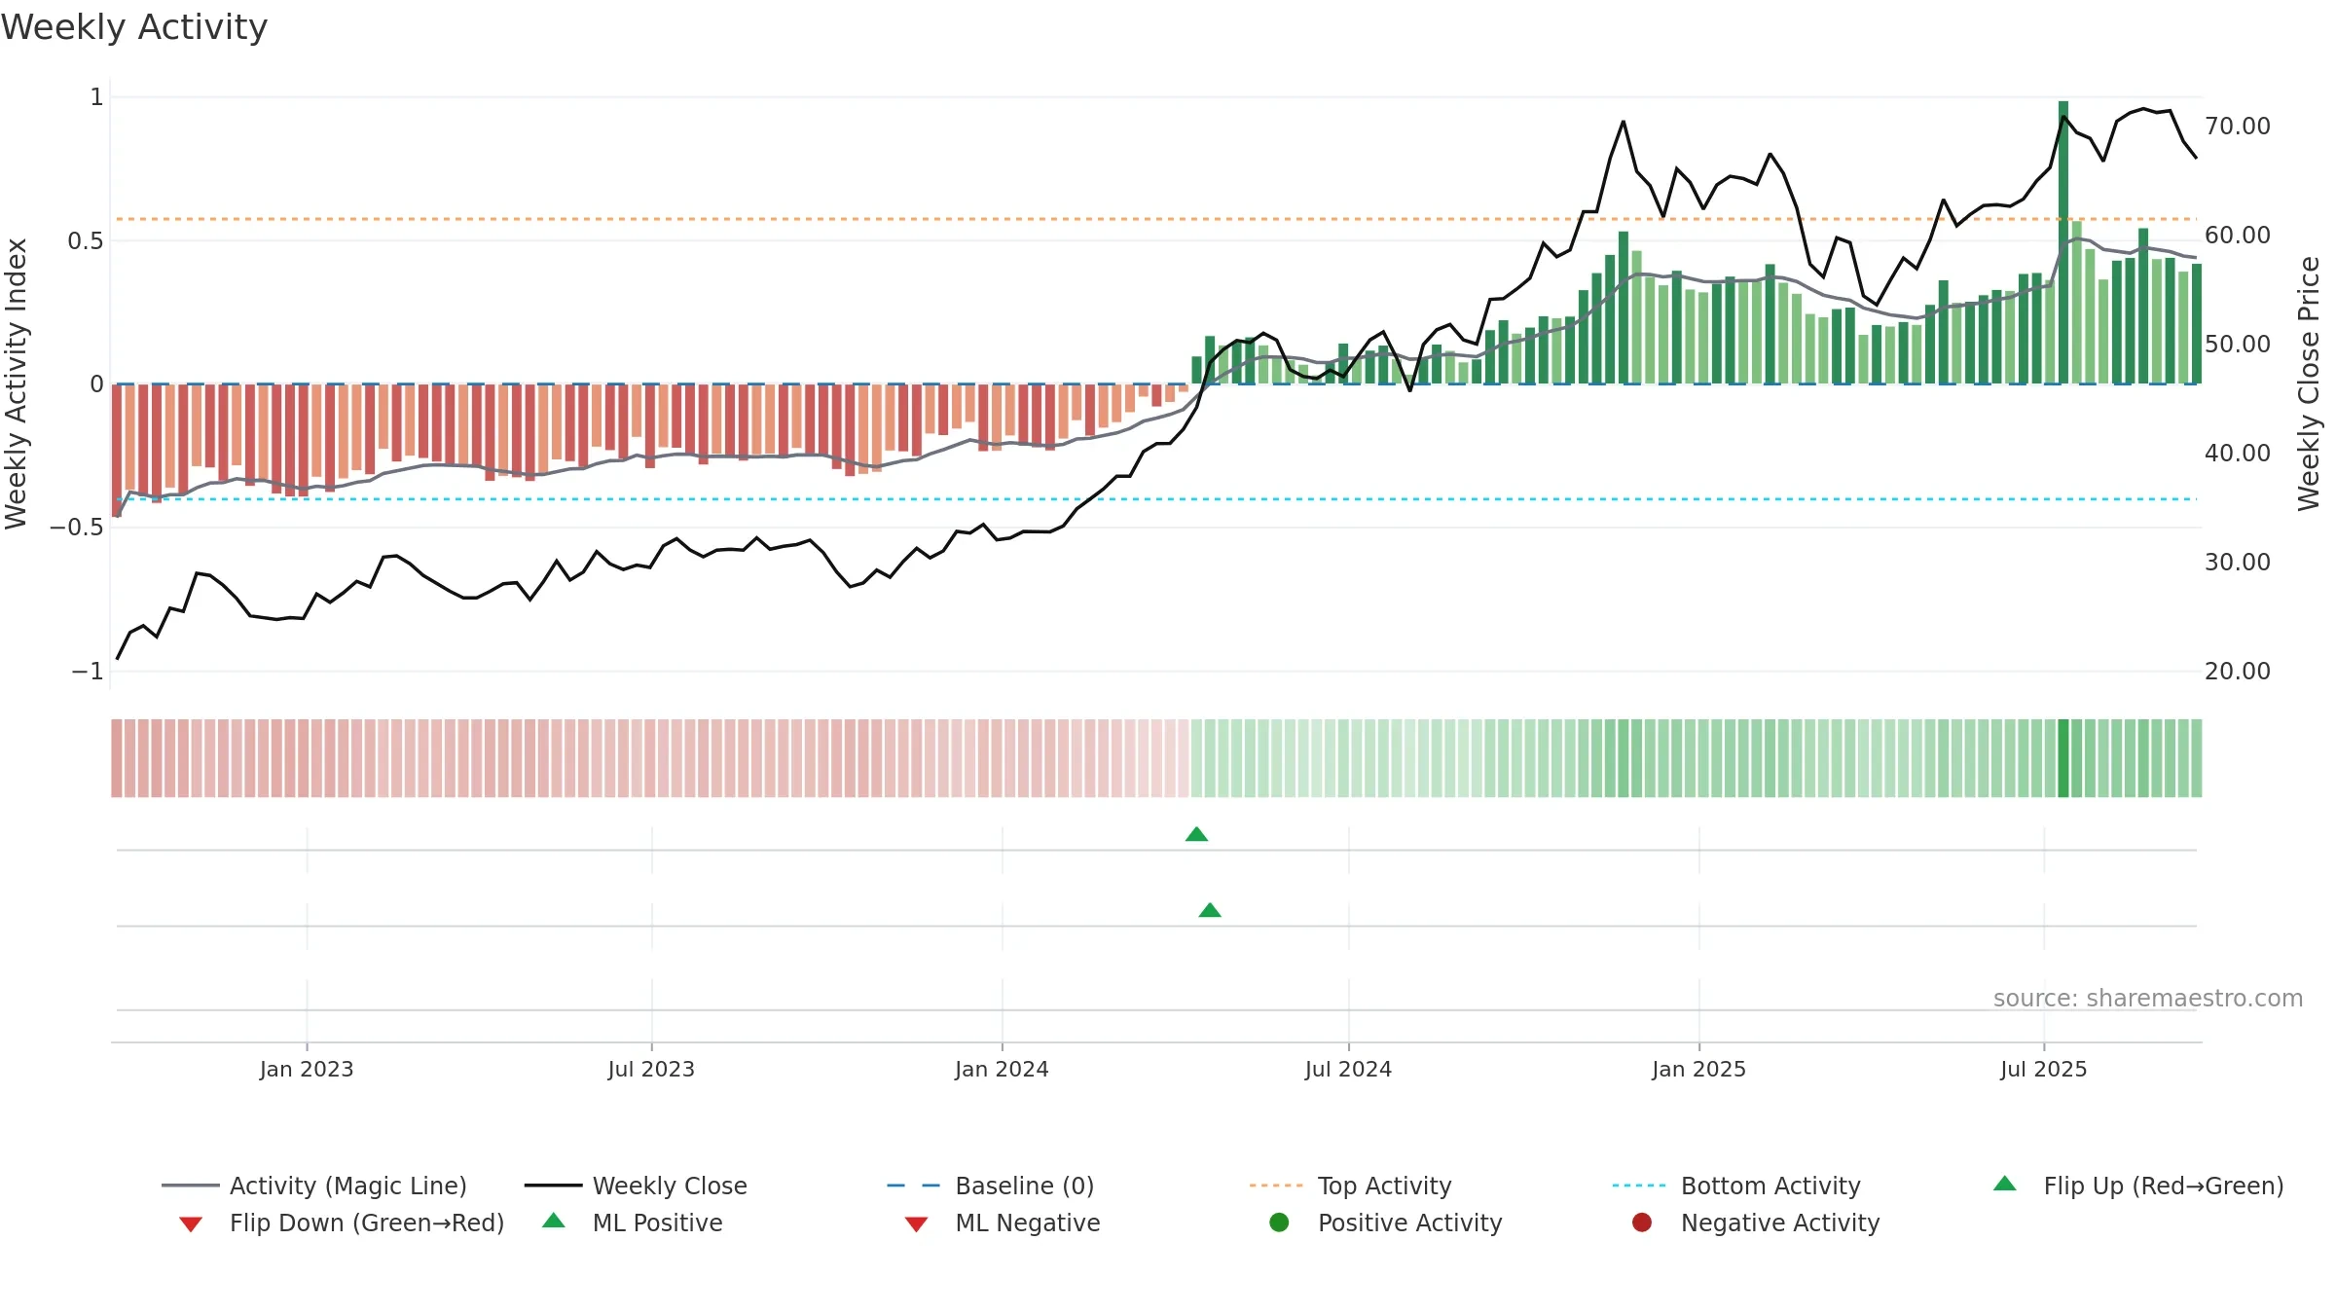Click the Jan 2025 axis label
This screenshot has height=1314, width=2336.
click(1698, 1069)
